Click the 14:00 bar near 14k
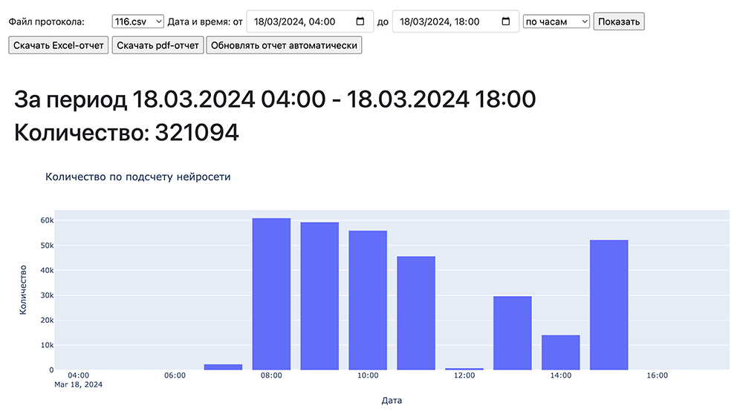The height and width of the screenshot is (417, 743). pos(561,352)
